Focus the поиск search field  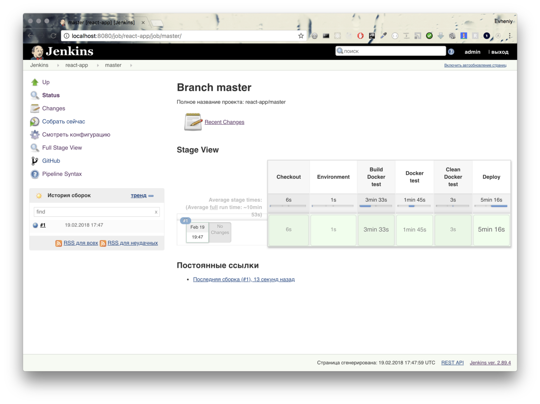pos(391,51)
